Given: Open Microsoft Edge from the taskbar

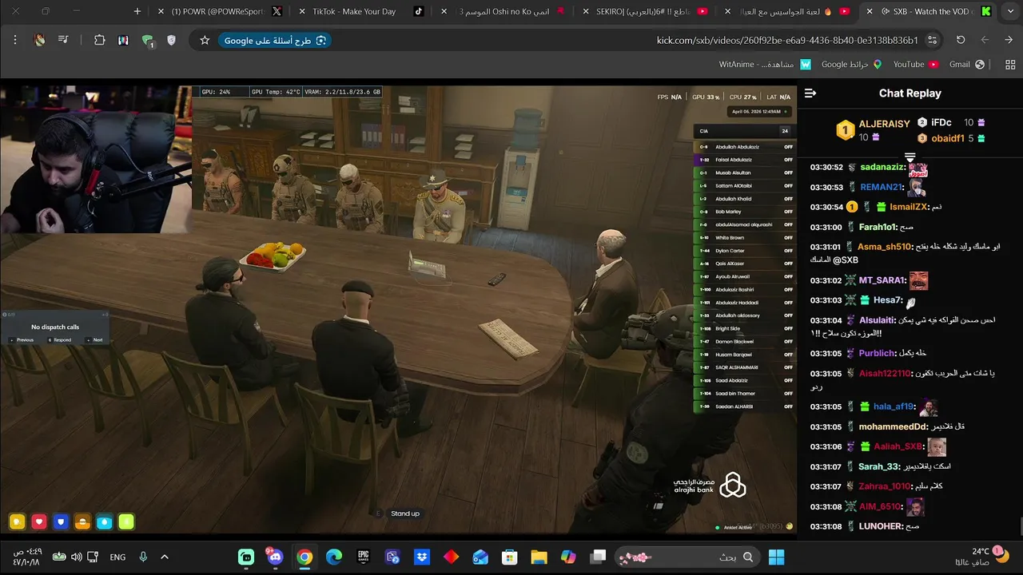Looking at the screenshot, I should coord(334,557).
